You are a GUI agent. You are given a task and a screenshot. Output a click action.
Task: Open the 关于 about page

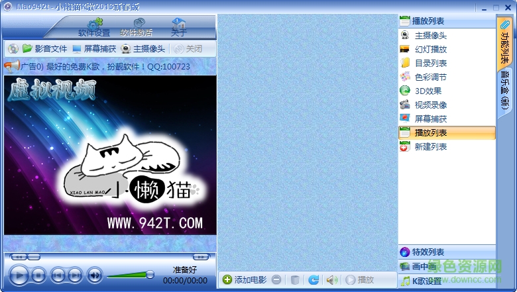[179, 28]
